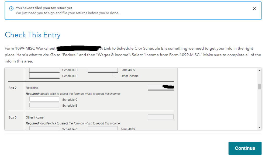The width and height of the screenshot is (269, 160).
Task: Click the Continue button
Action: (x=245, y=148)
